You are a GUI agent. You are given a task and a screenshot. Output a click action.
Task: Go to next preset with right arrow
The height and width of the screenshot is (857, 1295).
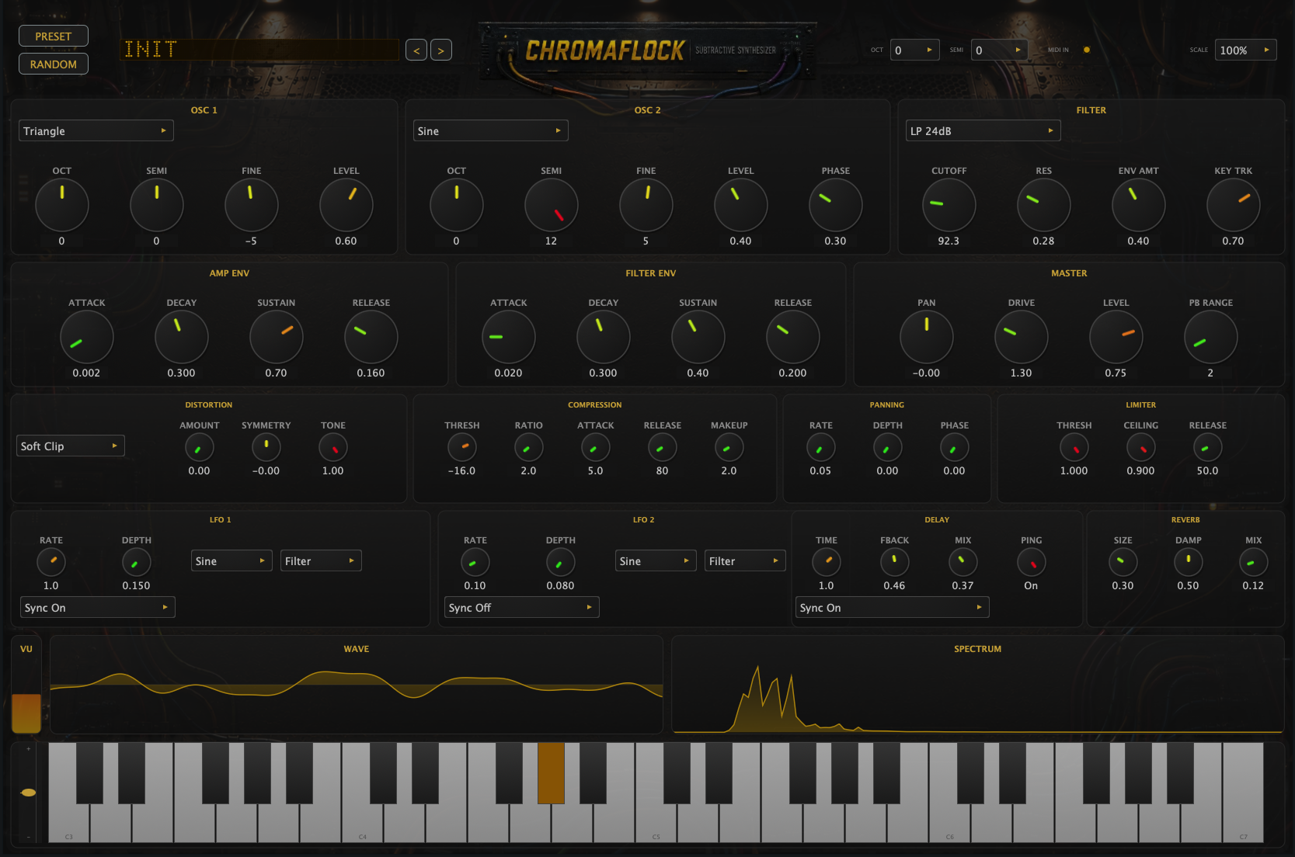[x=441, y=50]
